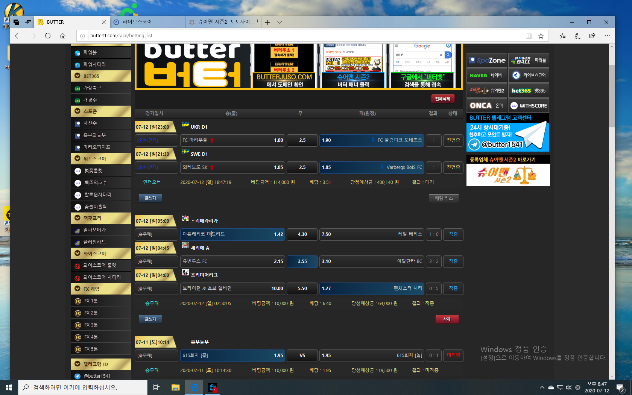Open Edge settings and more menu

607,36
